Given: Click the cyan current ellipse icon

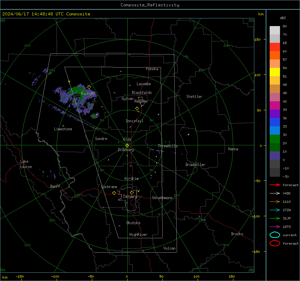Looking at the screenshot, I should coord(275,235).
